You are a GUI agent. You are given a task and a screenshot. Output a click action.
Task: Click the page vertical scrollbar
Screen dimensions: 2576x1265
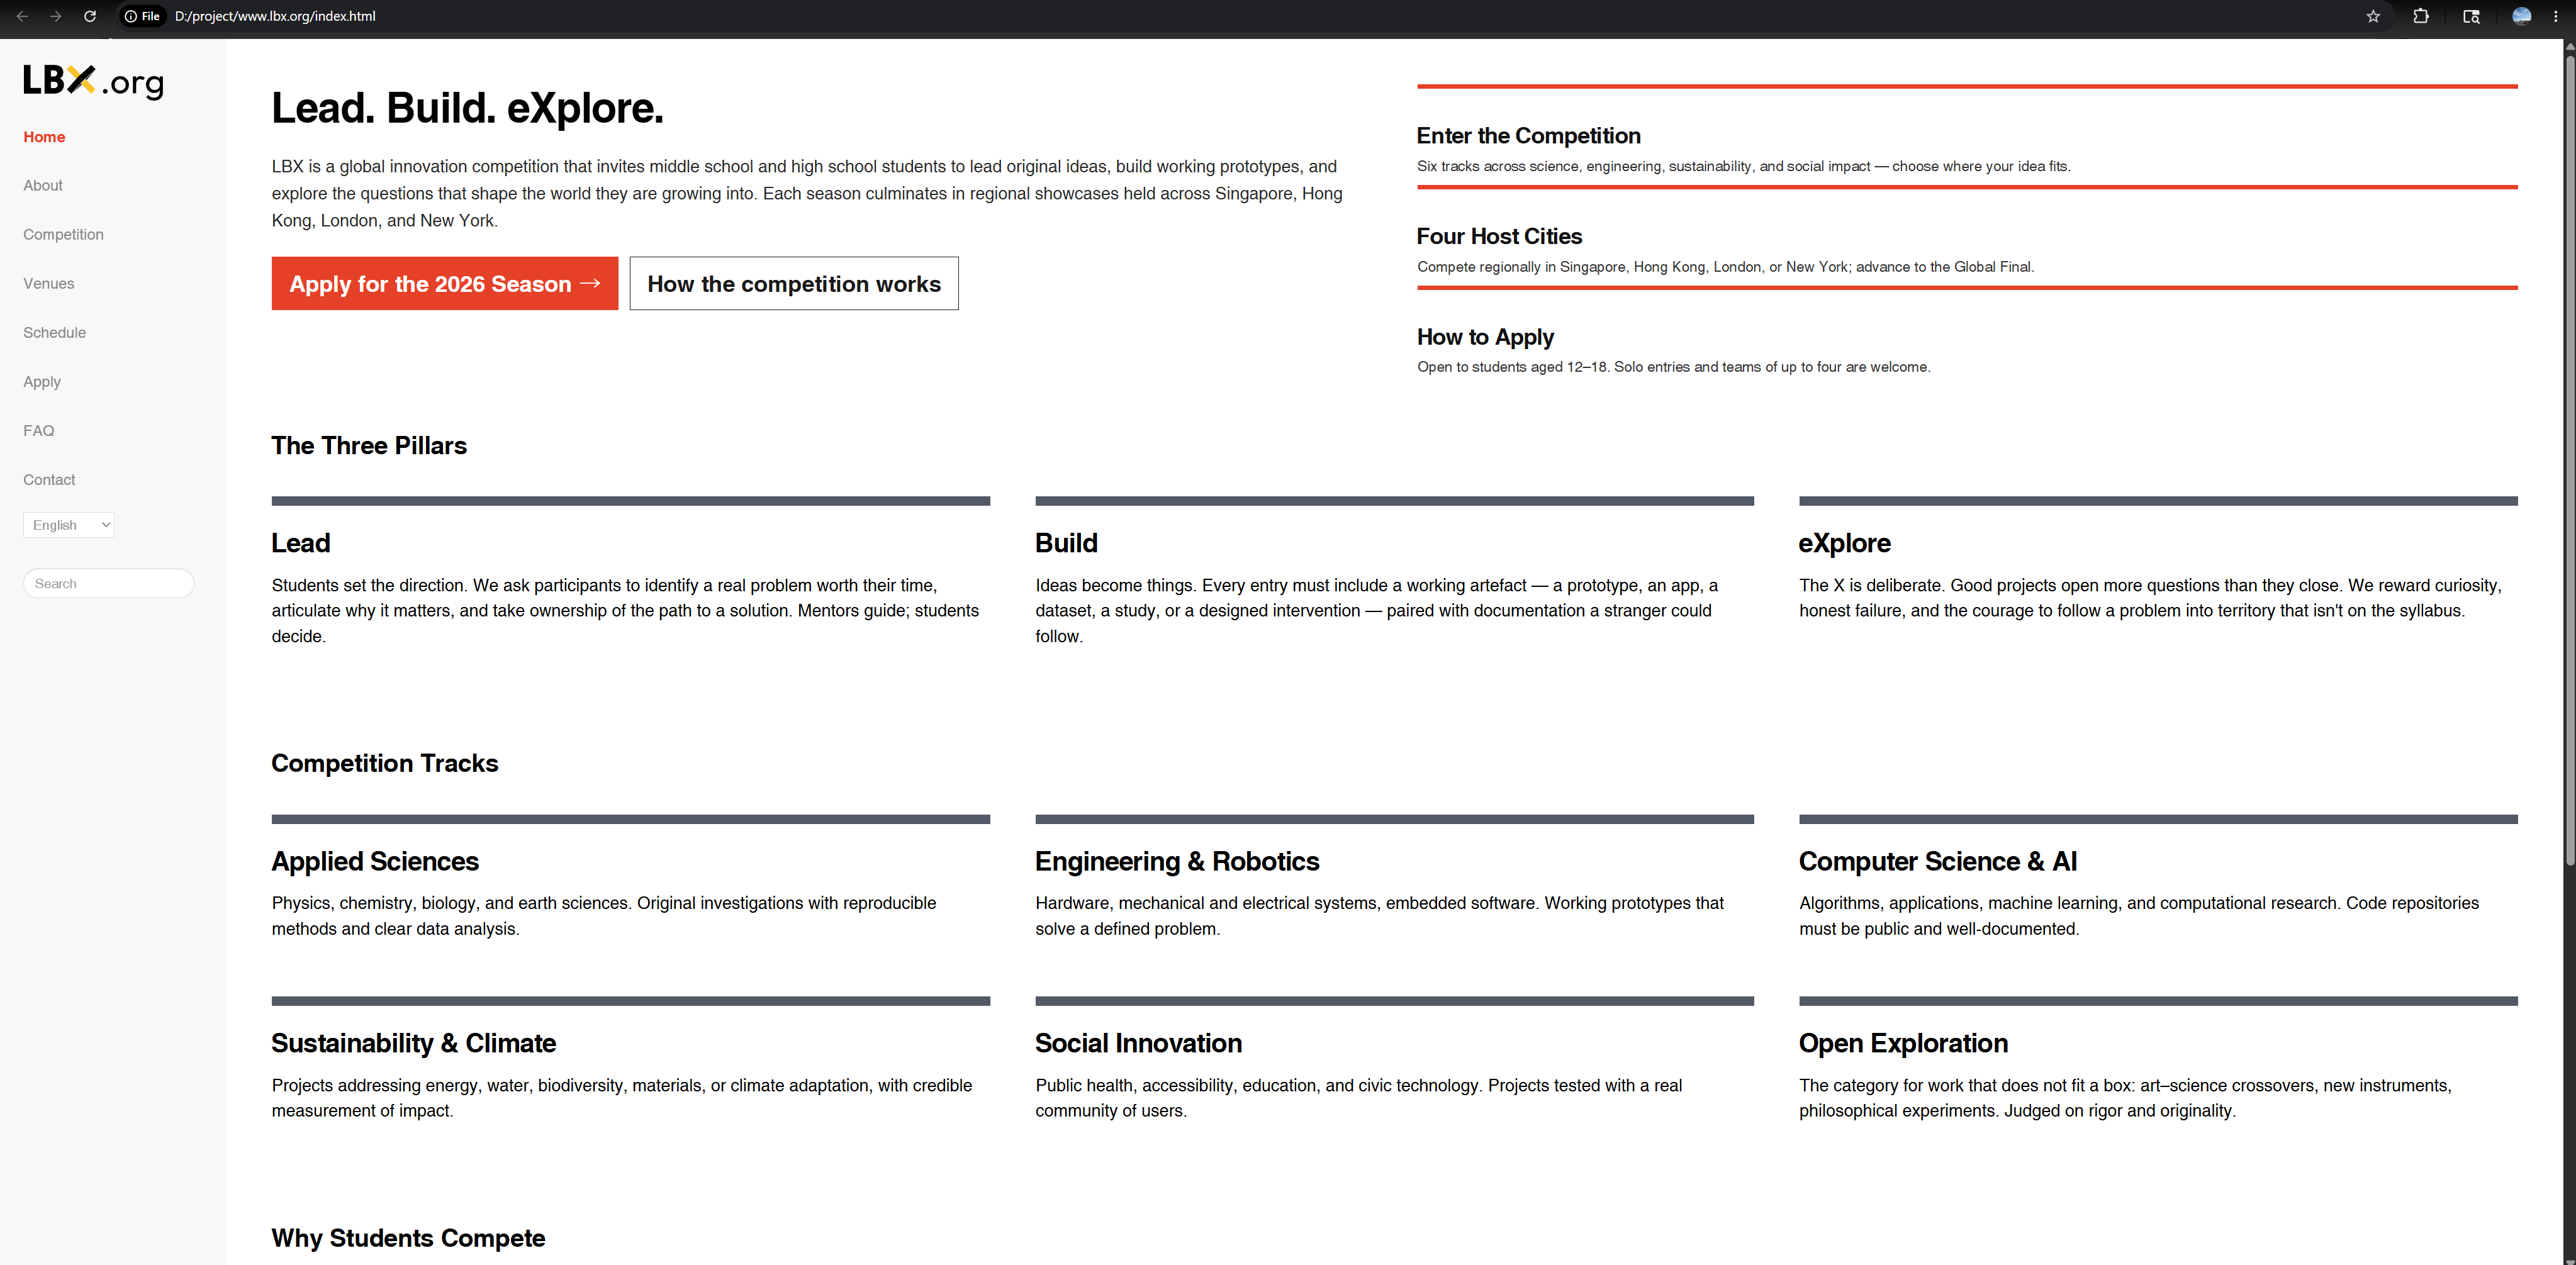point(2569,460)
